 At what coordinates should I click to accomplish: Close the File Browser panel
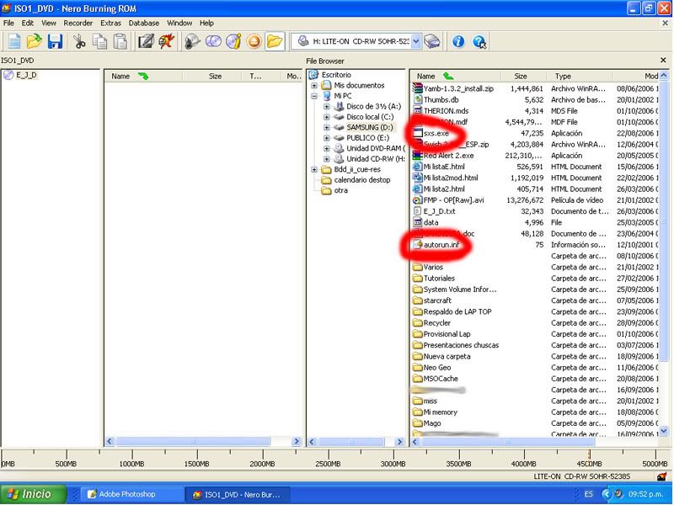[663, 61]
